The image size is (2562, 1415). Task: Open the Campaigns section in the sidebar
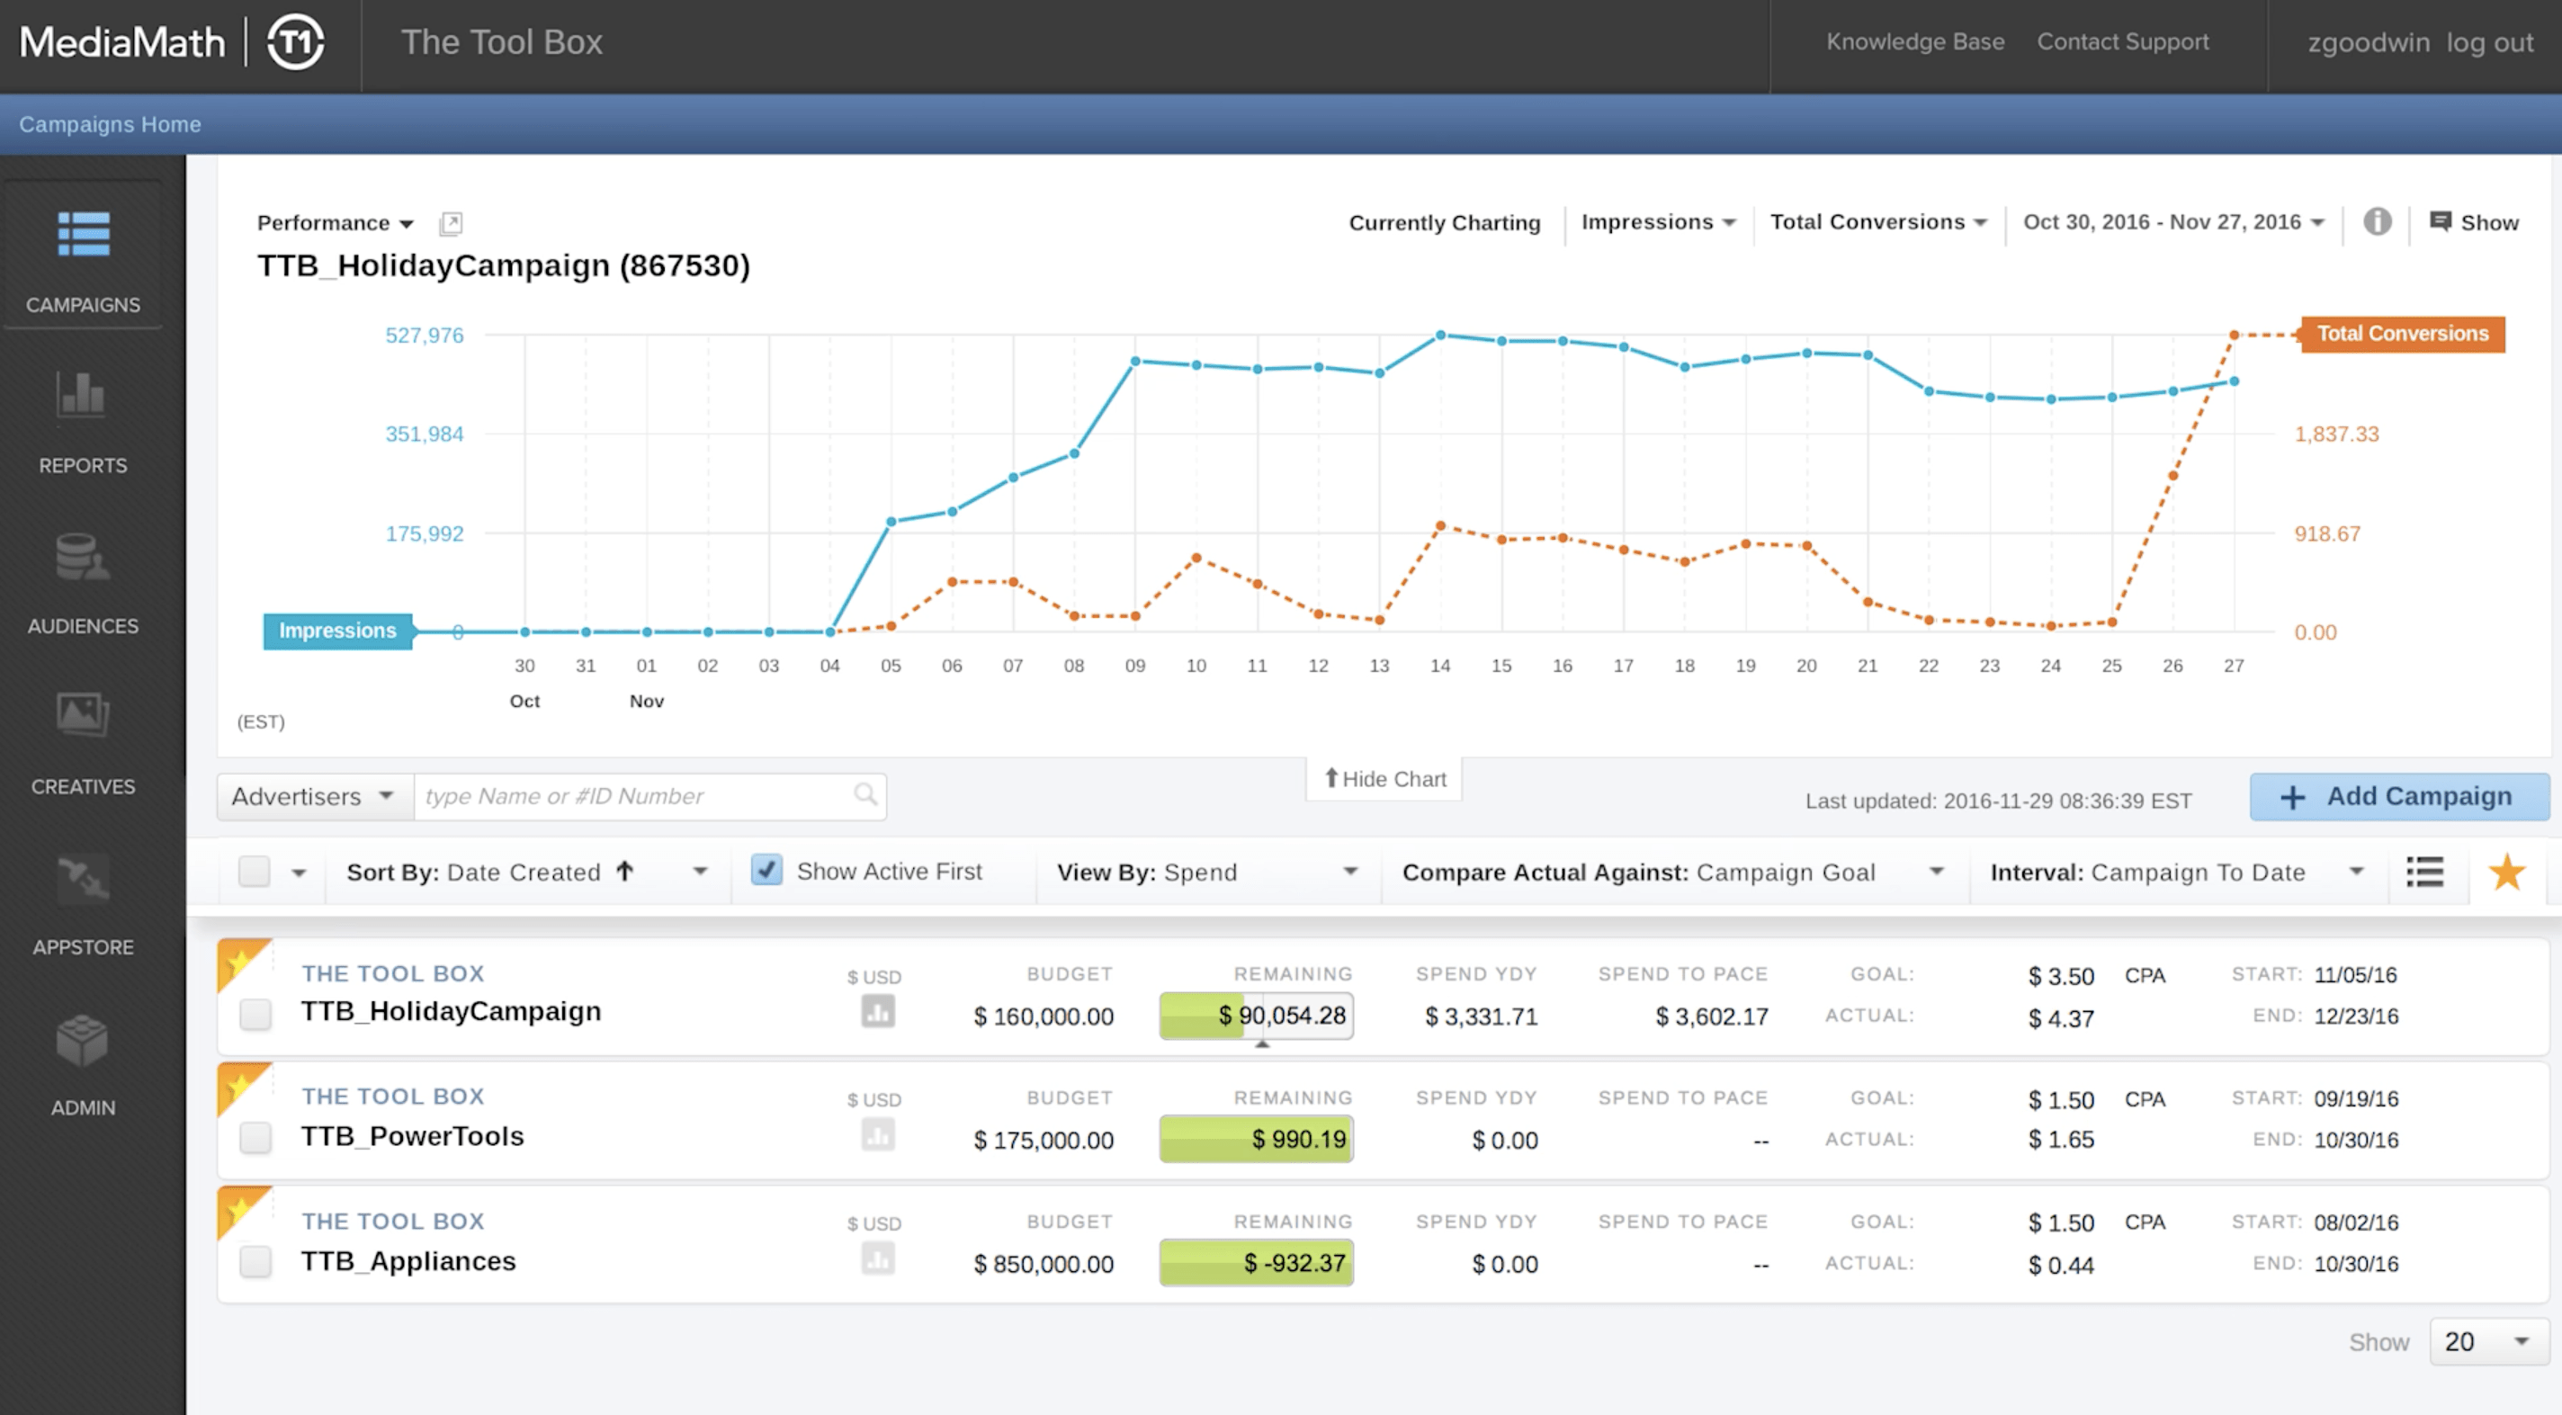[x=83, y=261]
